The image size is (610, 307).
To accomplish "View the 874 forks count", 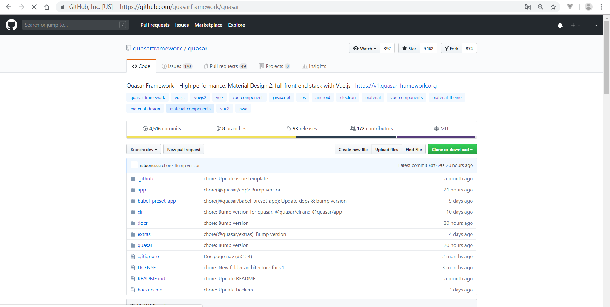I will pos(469,48).
